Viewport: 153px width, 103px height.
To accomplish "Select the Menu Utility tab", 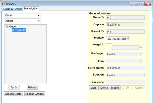I will click(31, 9).
